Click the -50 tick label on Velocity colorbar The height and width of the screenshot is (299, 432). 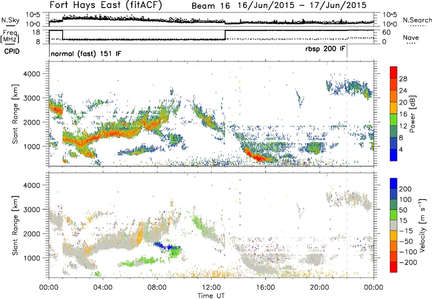pos(406,241)
